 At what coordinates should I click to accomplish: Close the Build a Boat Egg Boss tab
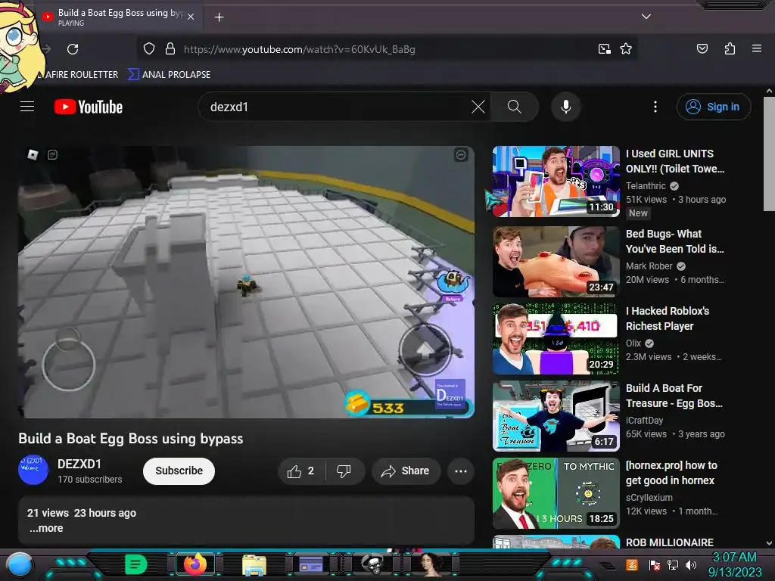click(x=191, y=17)
